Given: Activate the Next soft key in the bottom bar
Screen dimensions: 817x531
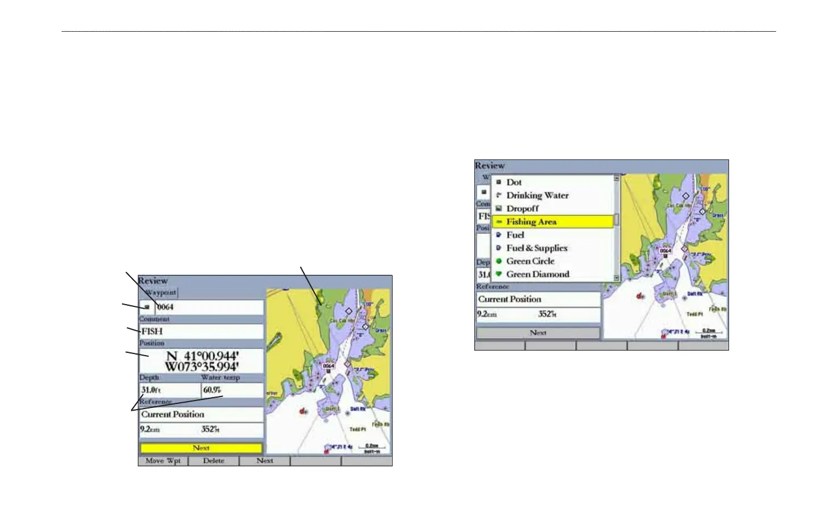Looking at the screenshot, I should point(265,461).
